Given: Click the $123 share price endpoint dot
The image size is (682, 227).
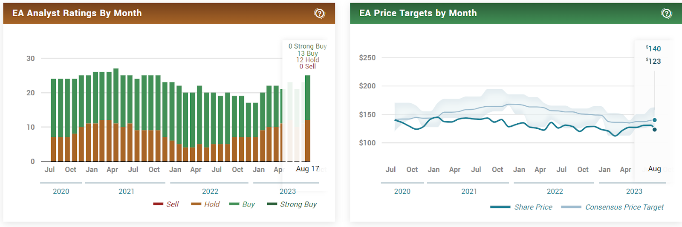Looking at the screenshot, I should [x=655, y=130].
